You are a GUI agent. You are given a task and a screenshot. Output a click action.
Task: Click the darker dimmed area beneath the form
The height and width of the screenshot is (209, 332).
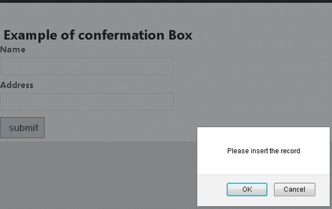97,176
